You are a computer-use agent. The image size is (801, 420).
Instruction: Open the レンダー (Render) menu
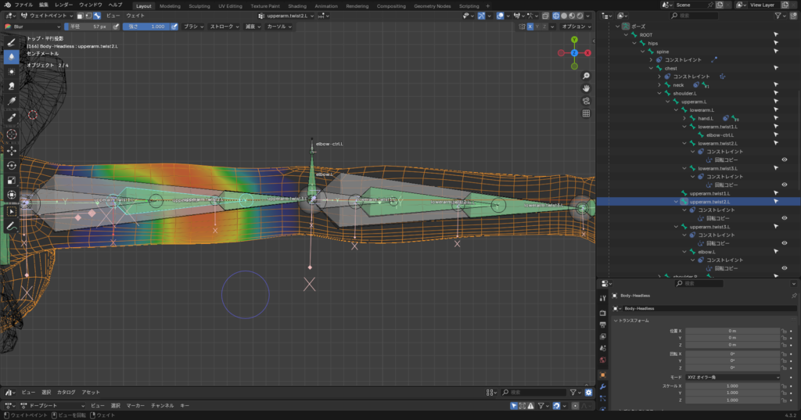coord(63,5)
